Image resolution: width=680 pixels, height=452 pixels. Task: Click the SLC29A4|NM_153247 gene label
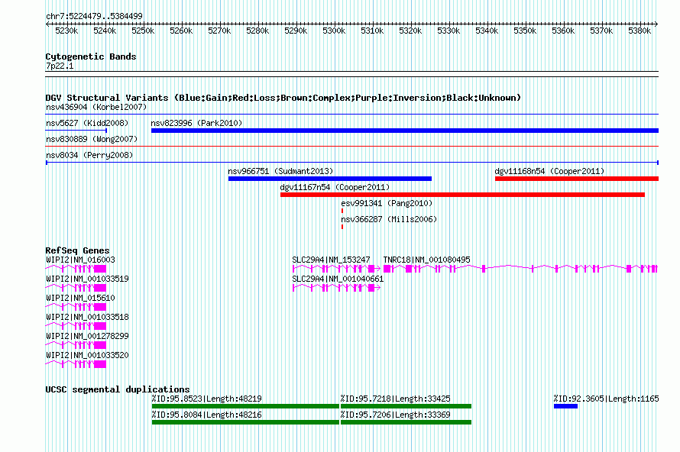pyautogui.click(x=331, y=260)
